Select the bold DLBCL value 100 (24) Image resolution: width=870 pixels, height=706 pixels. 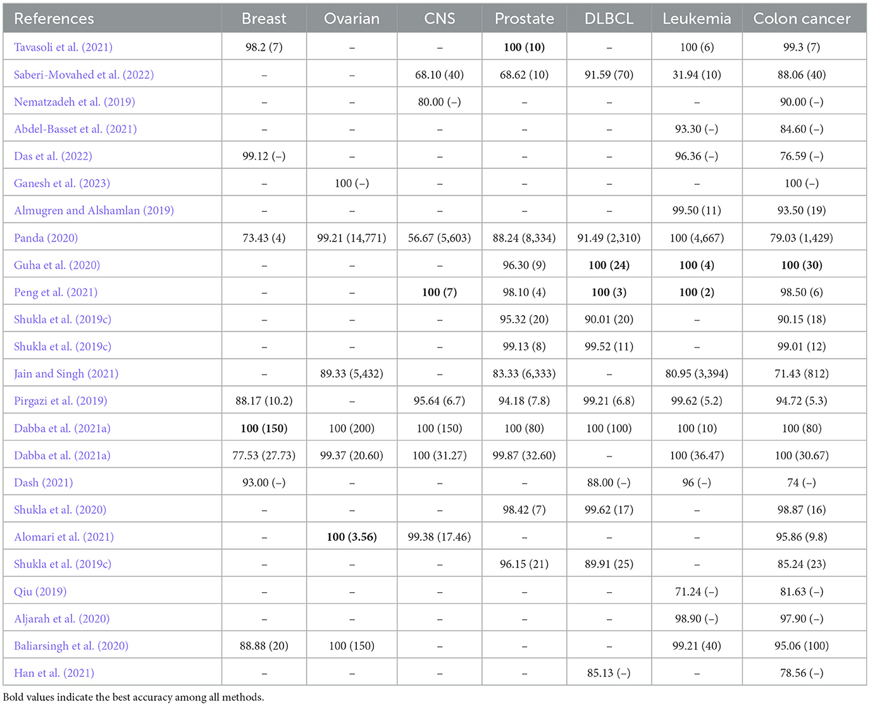[x=609, y=265]
